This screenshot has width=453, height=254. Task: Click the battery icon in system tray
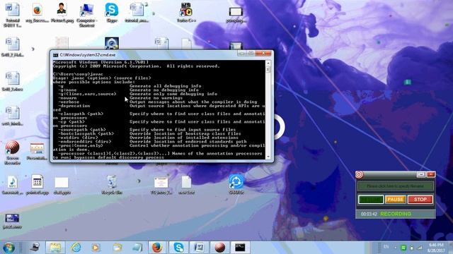click(412, 248)
